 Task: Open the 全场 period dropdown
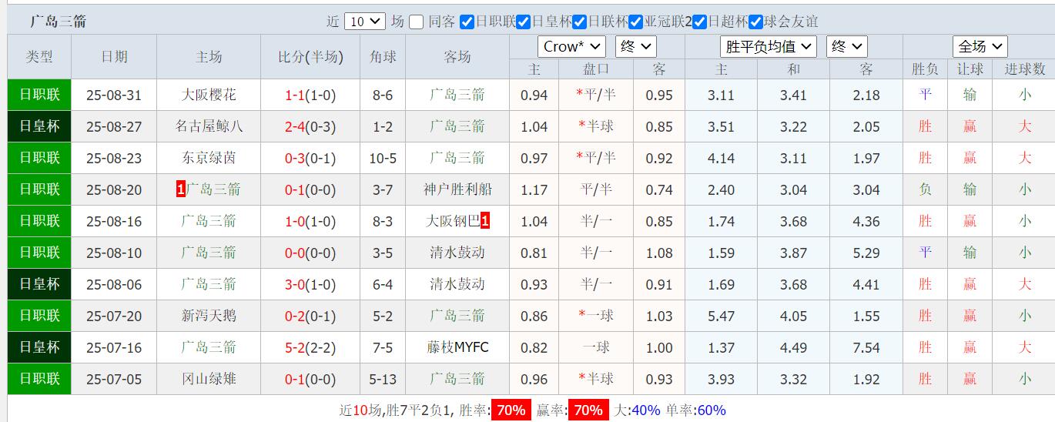tap(980, 46)
